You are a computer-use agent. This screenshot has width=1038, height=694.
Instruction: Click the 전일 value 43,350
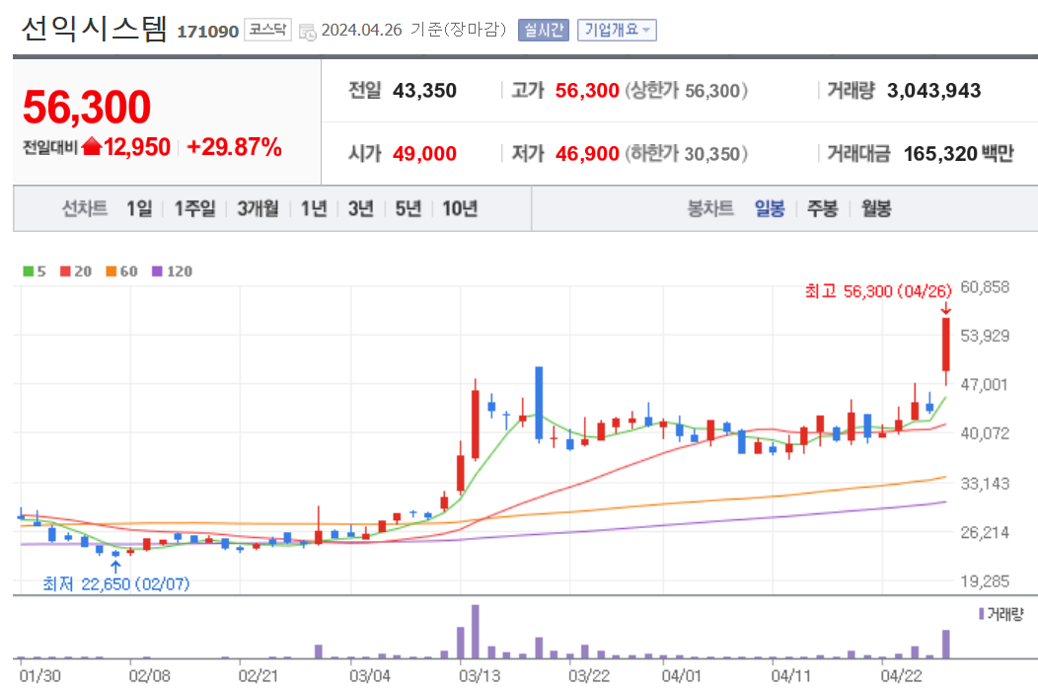pyautogui.click(x=424, y=90)
